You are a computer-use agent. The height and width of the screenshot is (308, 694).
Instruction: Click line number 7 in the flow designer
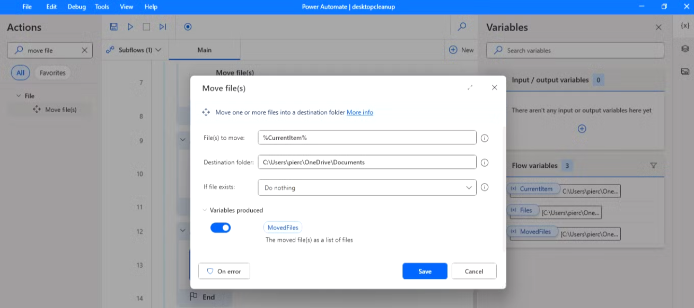coord(141,83)
